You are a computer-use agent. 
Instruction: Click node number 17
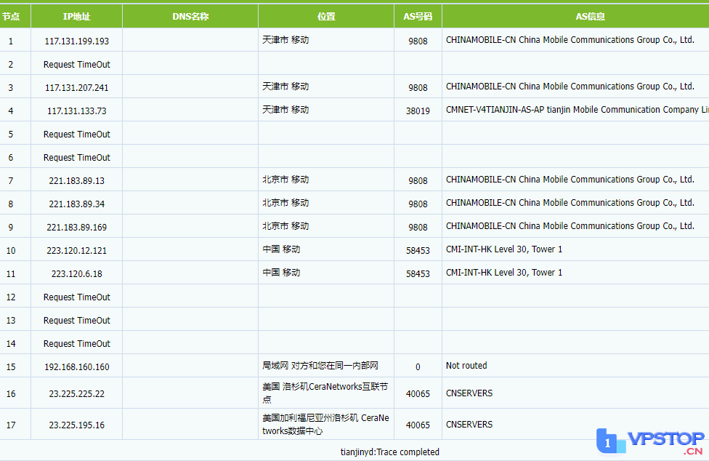(11, 425)
